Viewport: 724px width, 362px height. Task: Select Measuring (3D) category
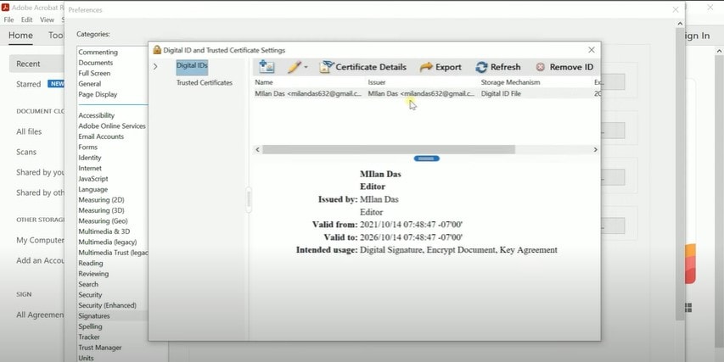pyautogui.click(x=101, y=211)
